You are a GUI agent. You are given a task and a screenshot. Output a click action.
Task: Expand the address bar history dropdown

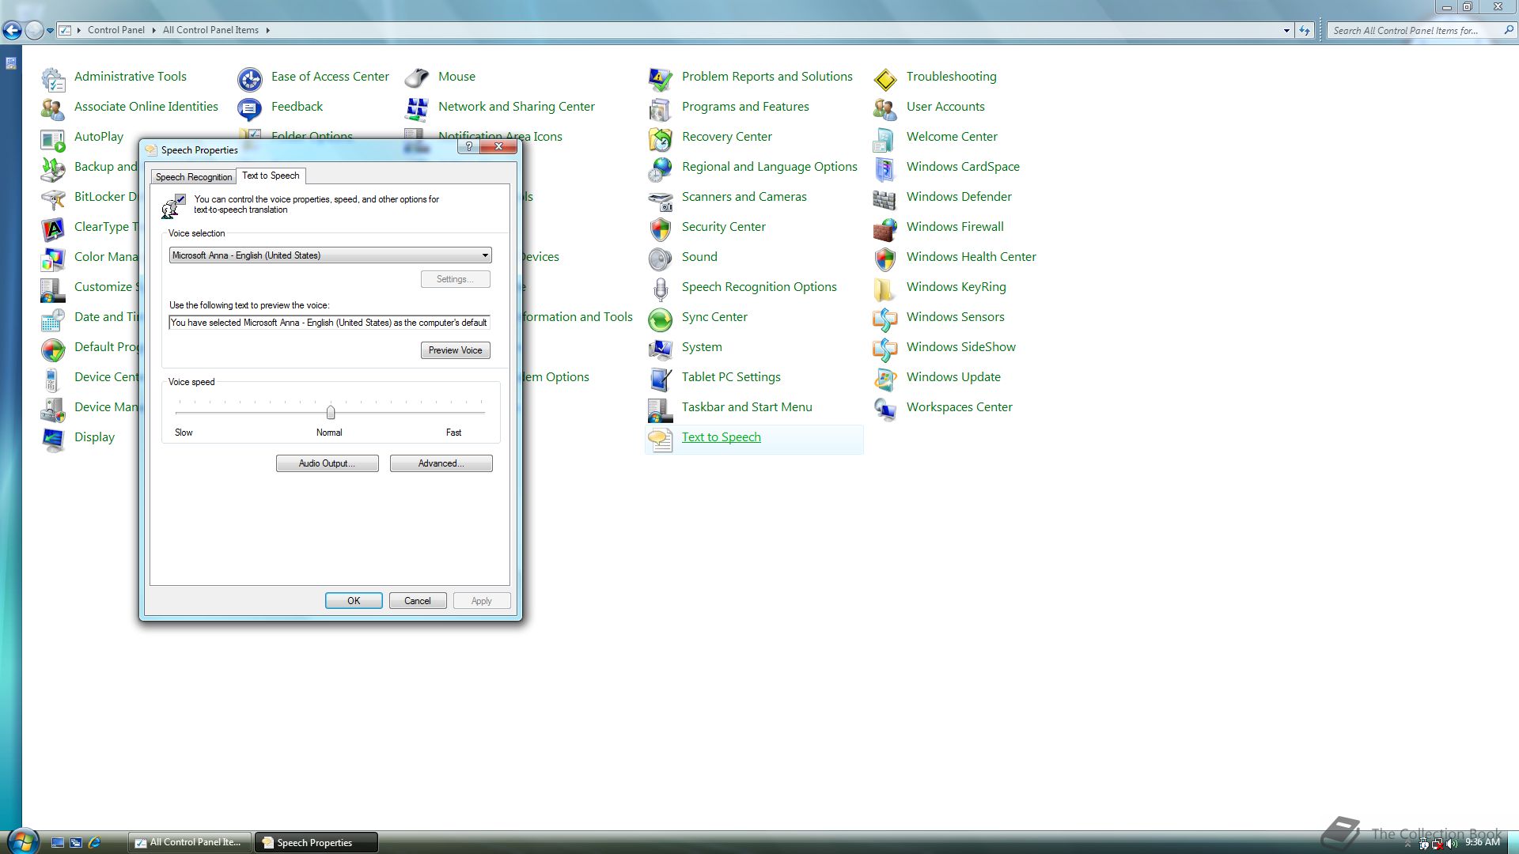(x=1286, y=30)
